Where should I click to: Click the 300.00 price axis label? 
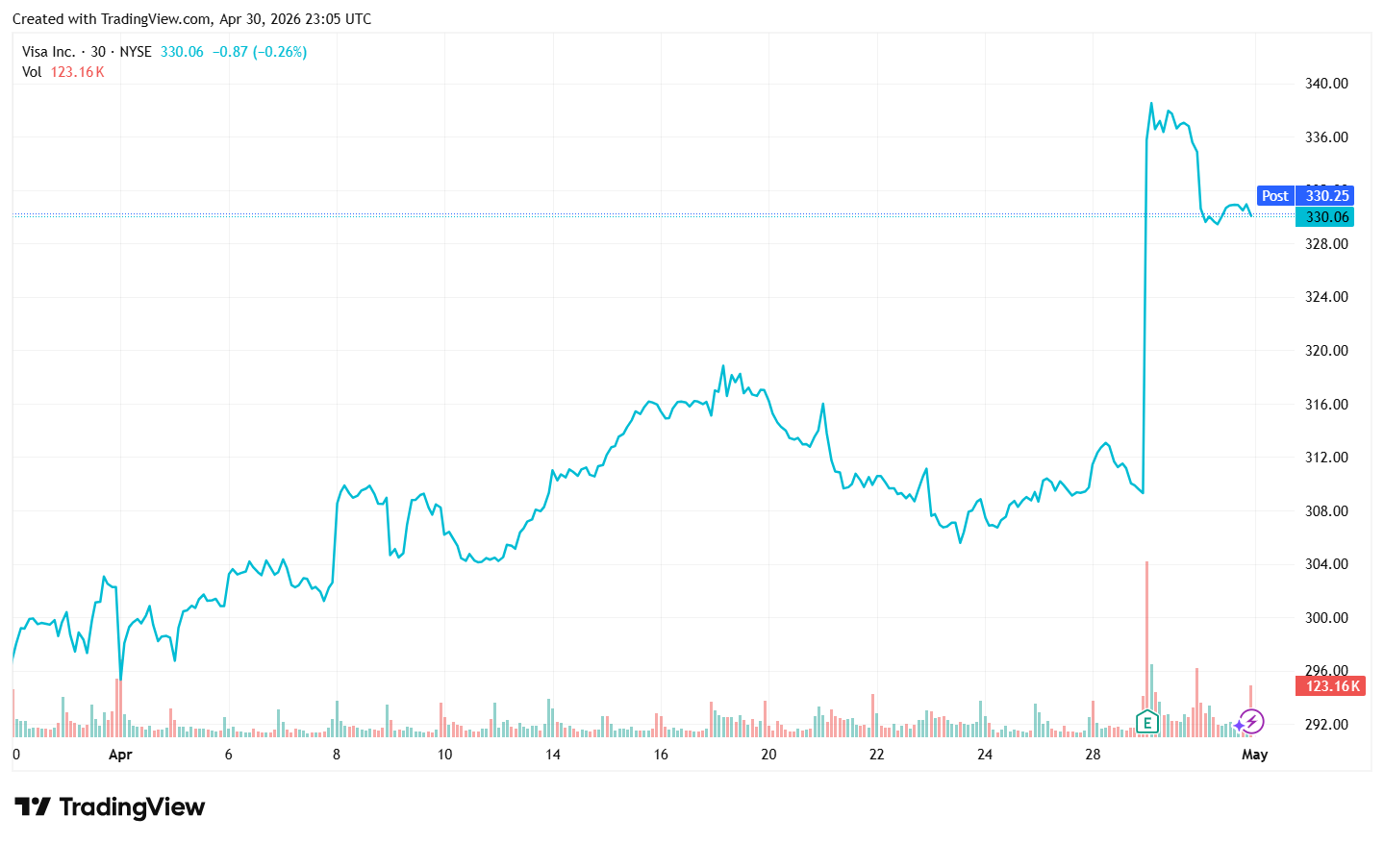(1326, 618)
